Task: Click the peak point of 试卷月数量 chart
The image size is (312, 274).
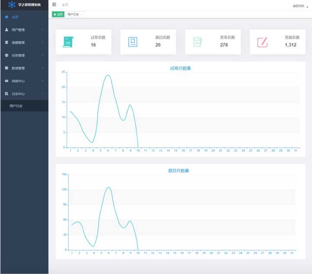Action: pyautogui.click(x=108, y=75)
